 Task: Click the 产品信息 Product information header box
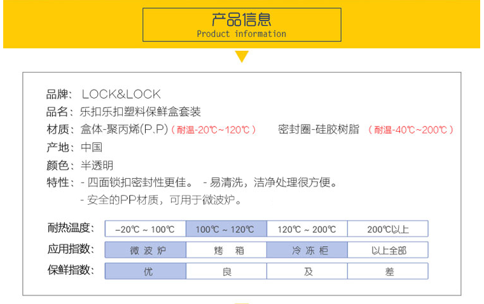click(x=242, y=25)
